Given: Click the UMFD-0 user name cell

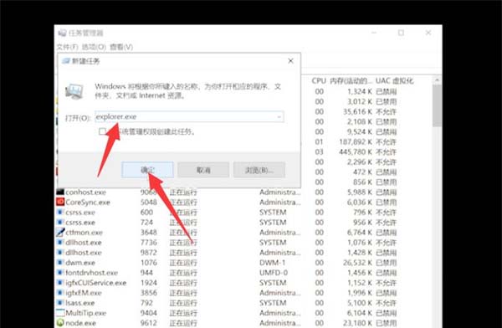Looking at the screenshot, I should point(274,273).
